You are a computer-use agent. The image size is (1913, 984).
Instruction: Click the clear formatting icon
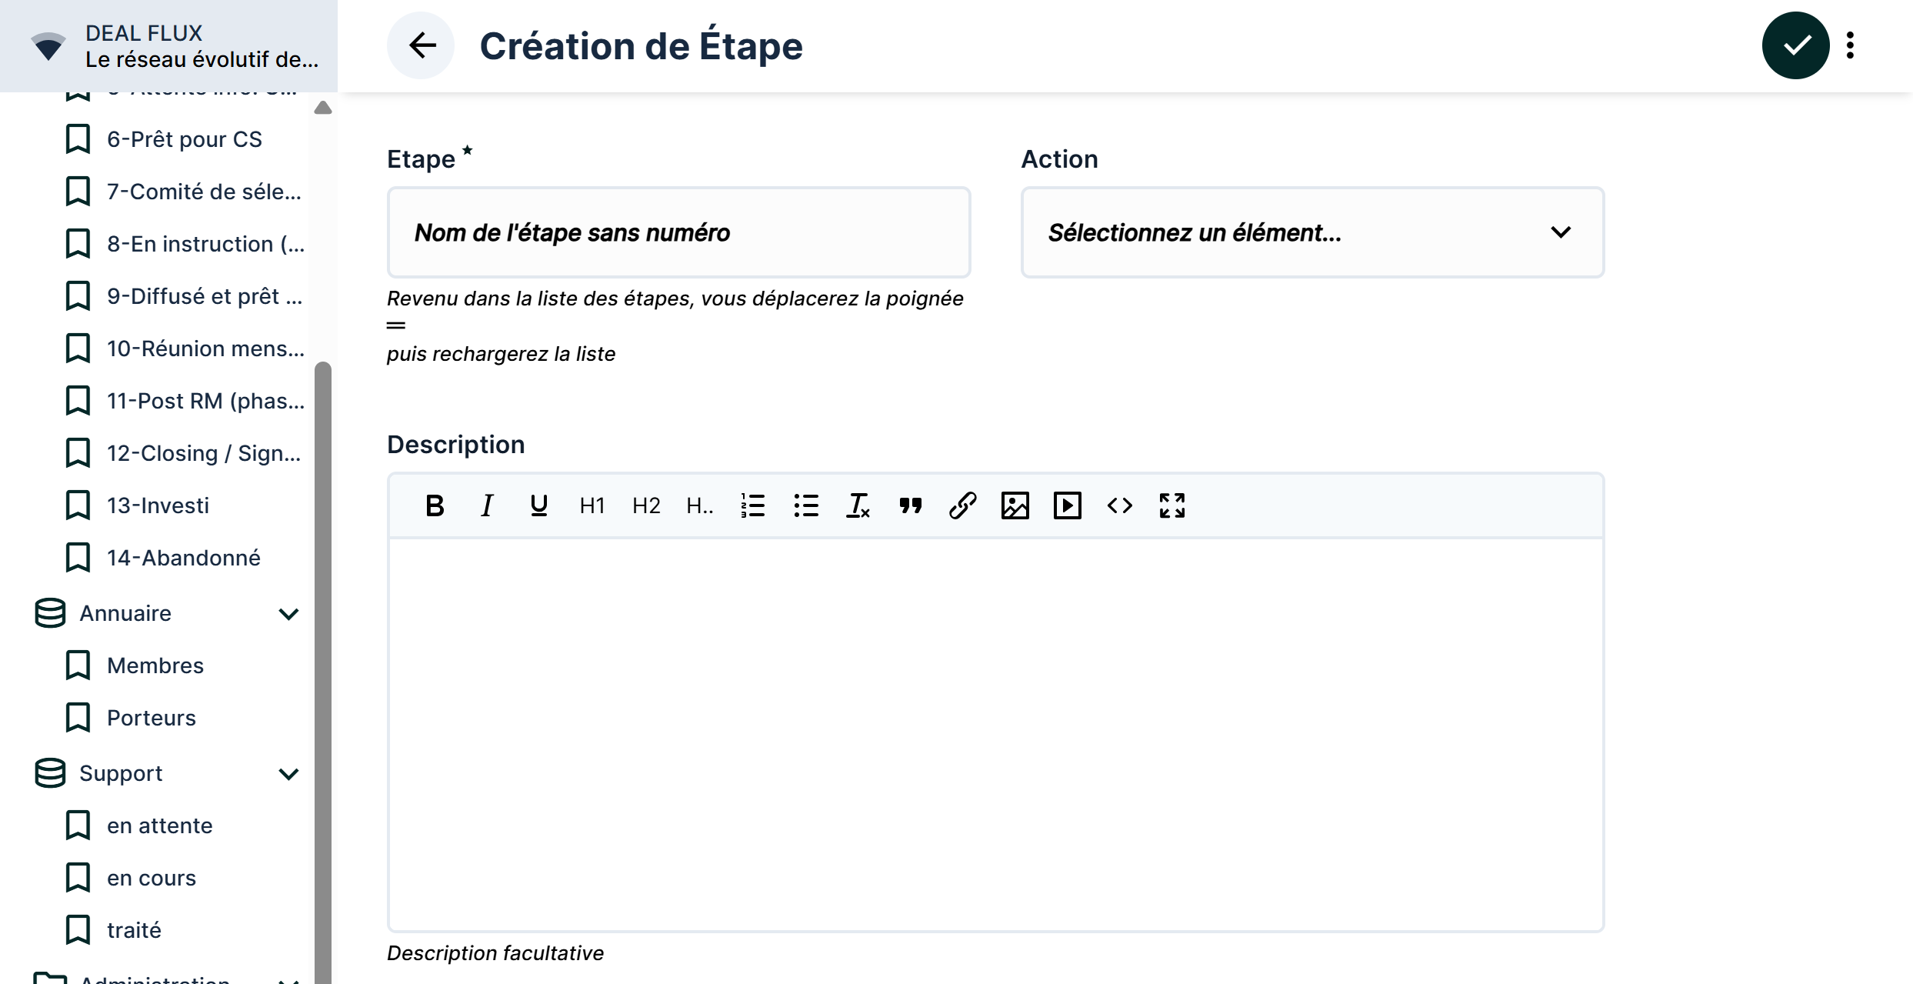858,505
